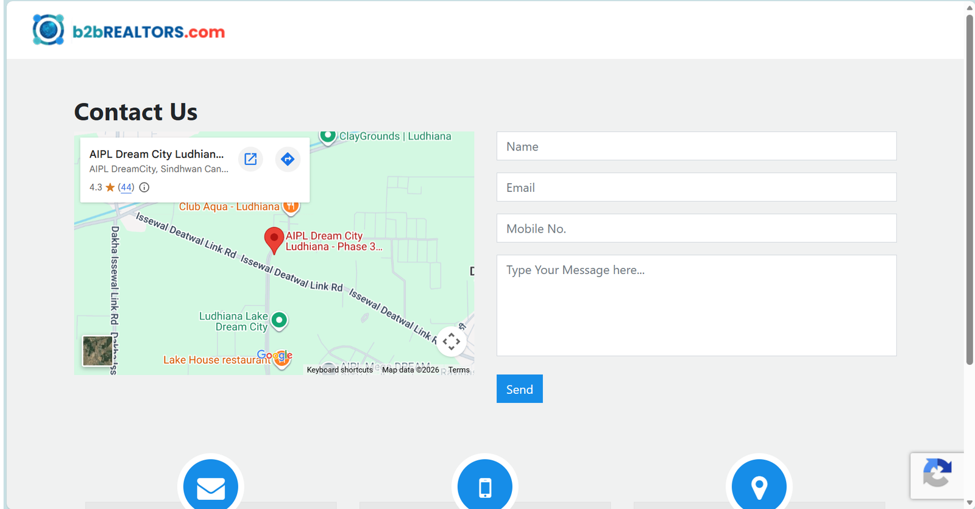This screenshot has width=975, height=509.
Task: Open larger map view icon
Action: pos(250,160)
